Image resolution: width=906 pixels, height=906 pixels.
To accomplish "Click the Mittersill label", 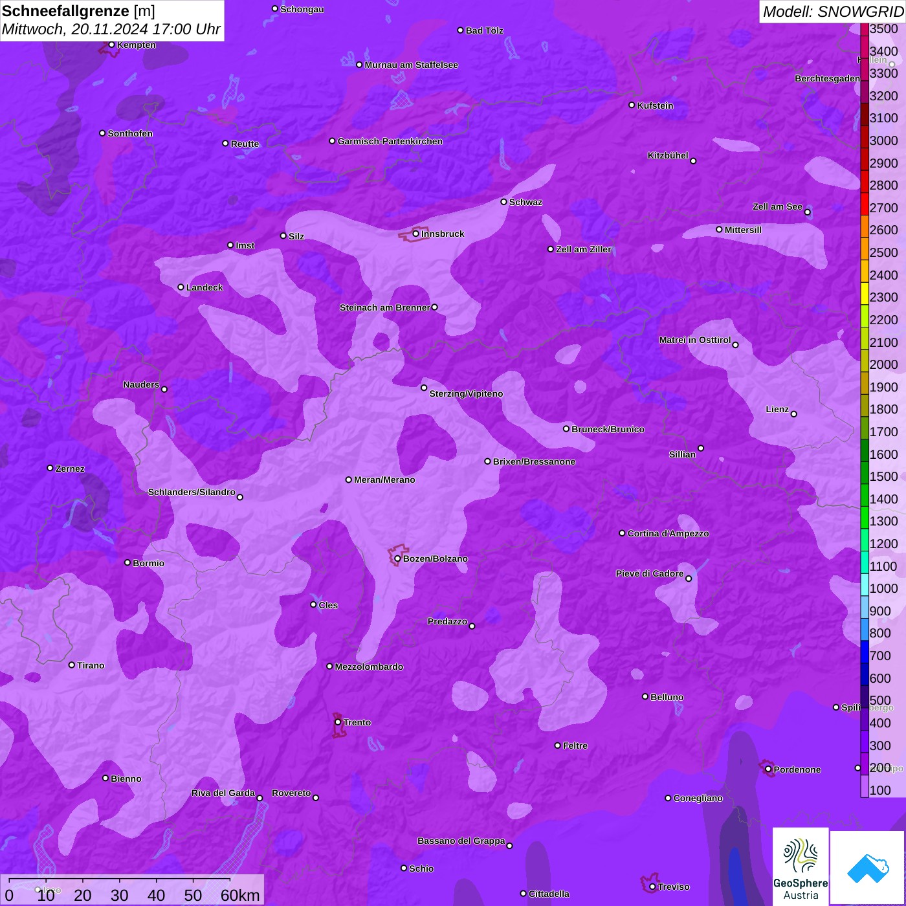I will [743, 230].
